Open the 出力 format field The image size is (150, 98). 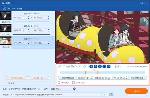[x=63, y=89]
